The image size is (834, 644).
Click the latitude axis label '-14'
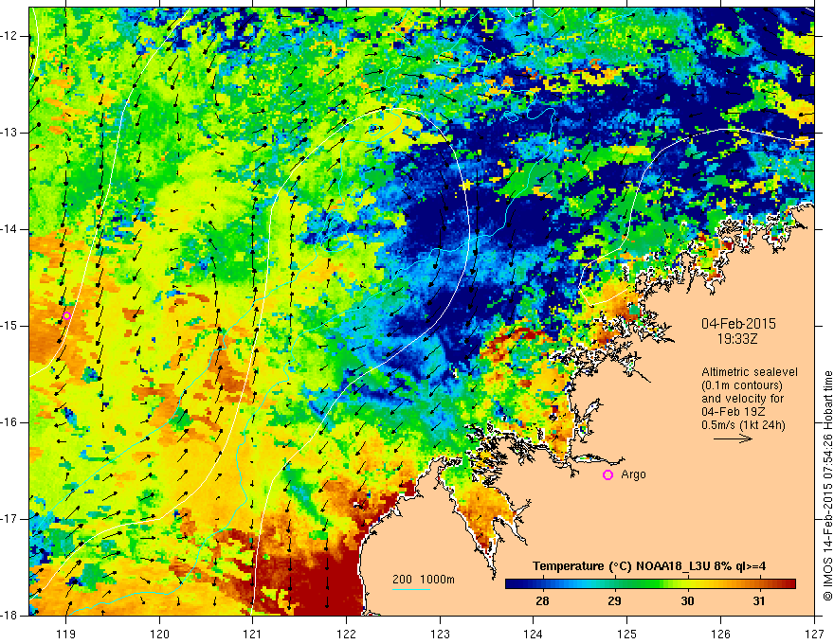tap(9, 229)
